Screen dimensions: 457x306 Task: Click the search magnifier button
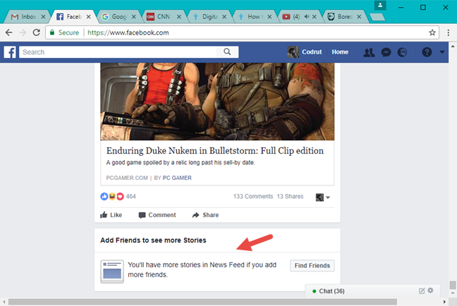click(x=227, y=52)
